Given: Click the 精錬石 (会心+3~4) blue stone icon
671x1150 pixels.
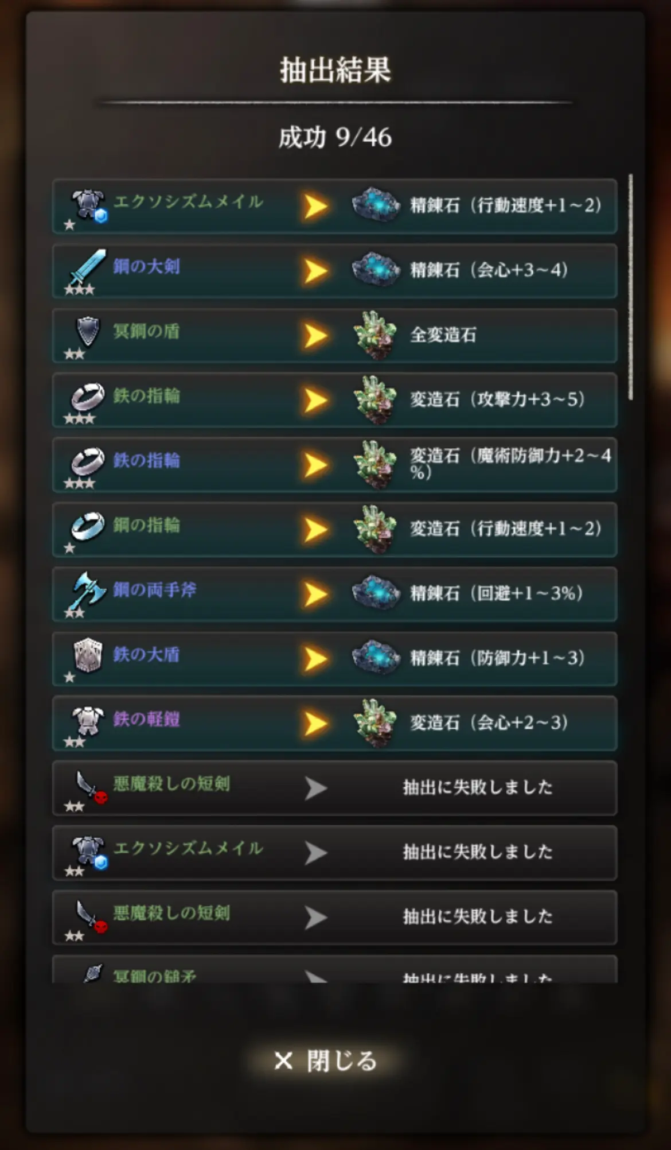Looking at the screenshot, I should coord(376,270).
